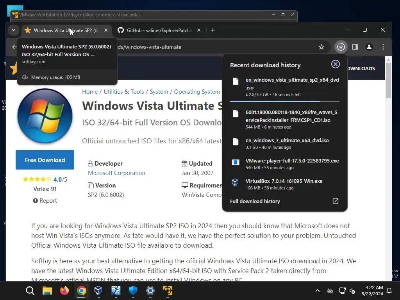This screenshot has width=400, height=300.
Task: Open the Chrome downloads toolbar icon
Action: tap(341, 47)
